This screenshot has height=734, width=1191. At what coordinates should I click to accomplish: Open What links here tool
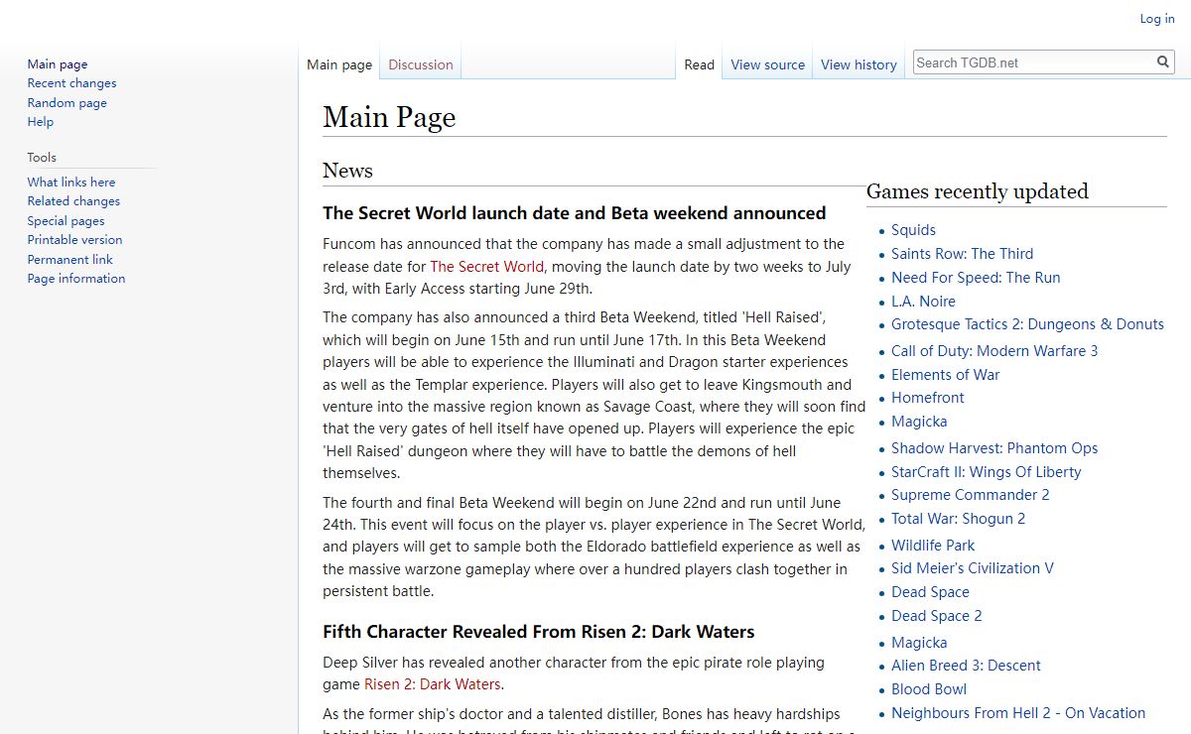pyautogui.click(x=71, y=183)
